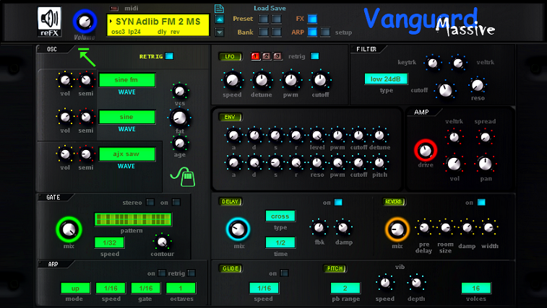Go to next preset with down arrow
The image size is (547, 308).
coord(219,32)
